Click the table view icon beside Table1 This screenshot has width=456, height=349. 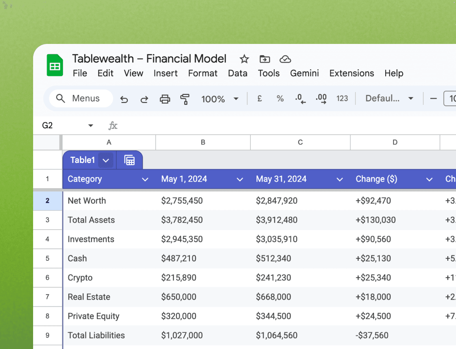point(130,160)
